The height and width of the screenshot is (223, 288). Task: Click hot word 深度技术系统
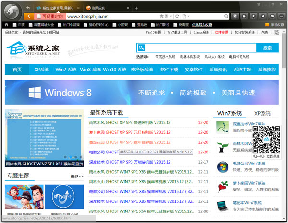point(165,57)
